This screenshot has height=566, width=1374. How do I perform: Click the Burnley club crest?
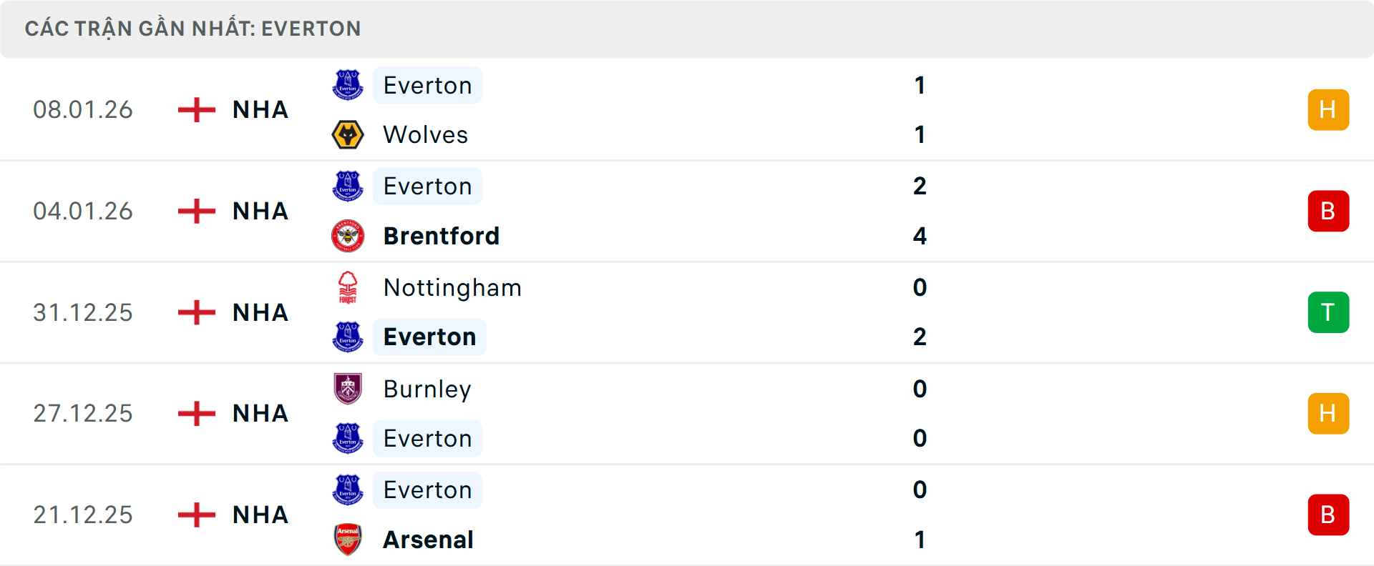tap(348, 389)
